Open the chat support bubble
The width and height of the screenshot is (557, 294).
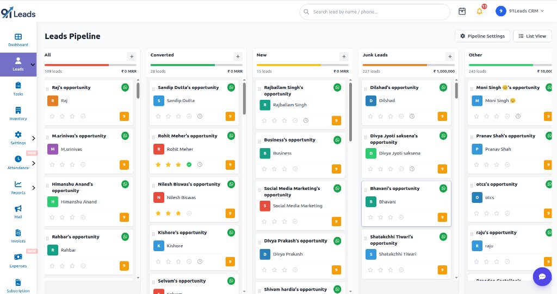click(542, 277)
